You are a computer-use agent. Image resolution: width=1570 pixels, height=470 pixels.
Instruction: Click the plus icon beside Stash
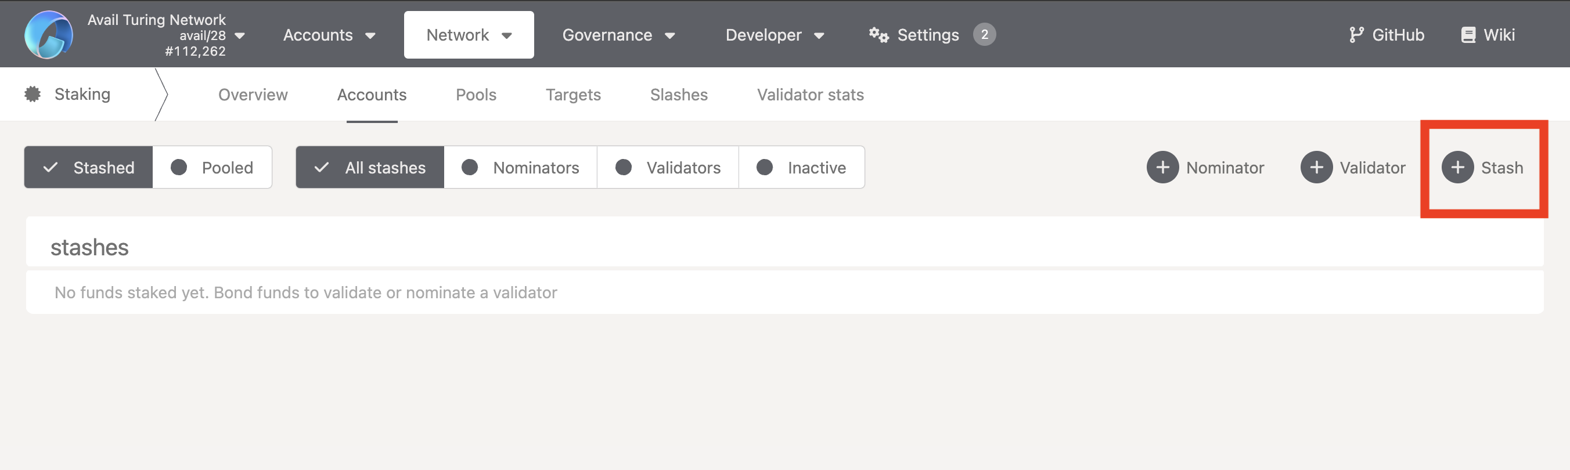(x=1457, y=168)
